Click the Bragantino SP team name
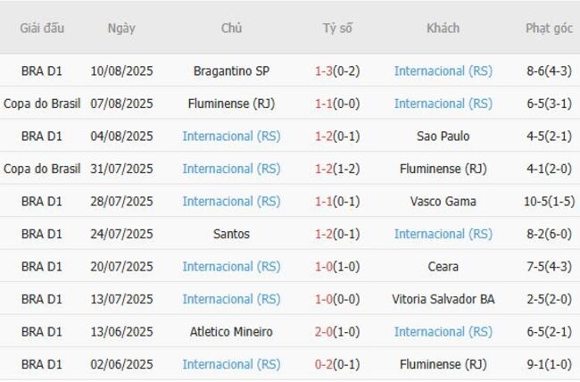 click(x=231, y=71)
